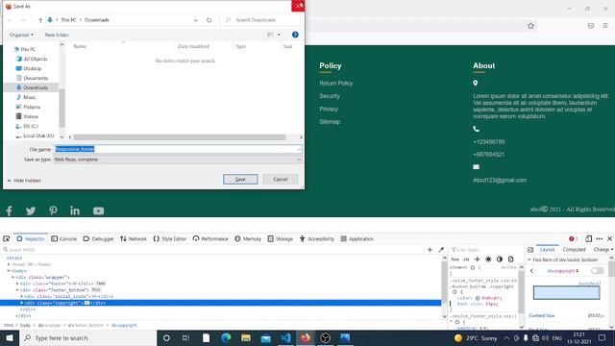Click the LinkedIn icon in the footer
Viewport: 615px width, 346px height.
(x=75, y=210)
